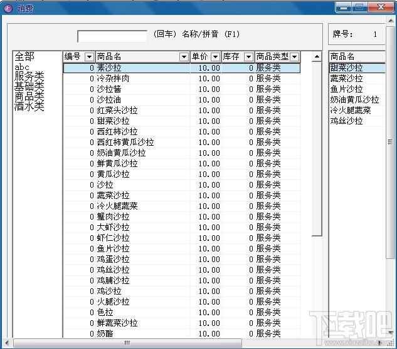
Task: Close the 消费 window
Action: [381, 8]
